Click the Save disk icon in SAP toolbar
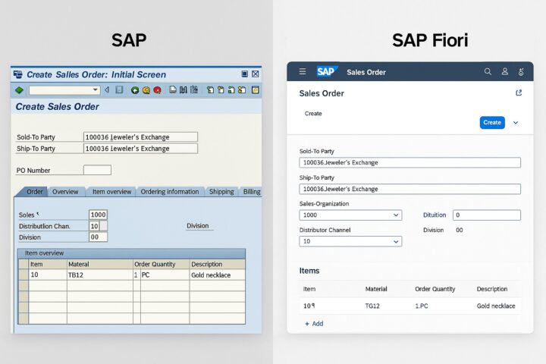This screenshot has width=546, height=364. (x=119, y=90)
